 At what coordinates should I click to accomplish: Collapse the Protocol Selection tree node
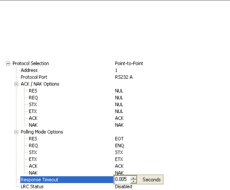pyautogui.click(x=8, y=64)
